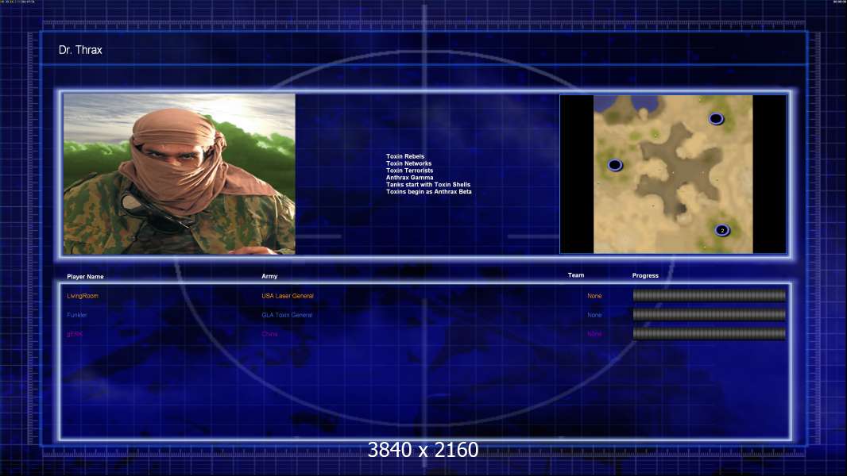The image size is (847, 476).
Task: Click the Anthrax Gamma text line
Action: point(409,178)
